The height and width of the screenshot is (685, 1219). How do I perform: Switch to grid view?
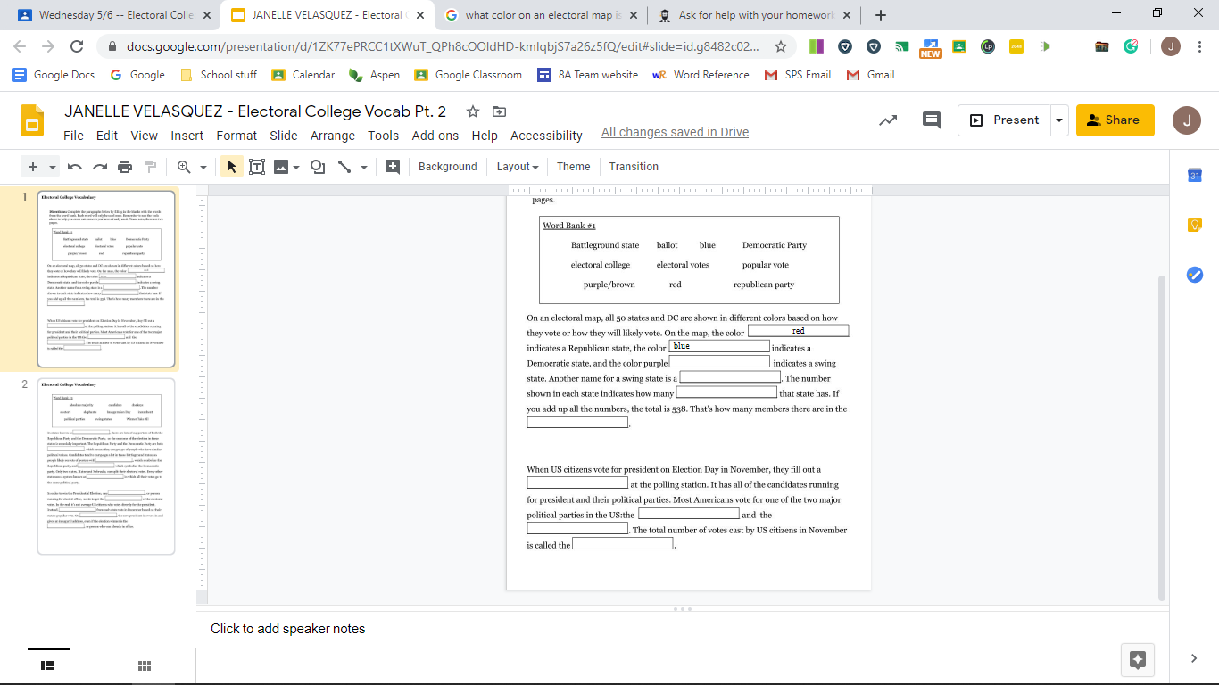(144, 665)
